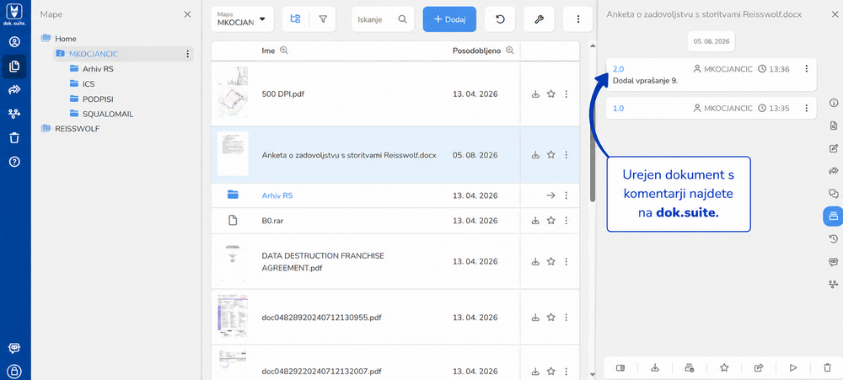Image resolution: width=843 pixels, height=380 pixels.
Task: Download 500 DPI.pdf
Action: [535, 94]
